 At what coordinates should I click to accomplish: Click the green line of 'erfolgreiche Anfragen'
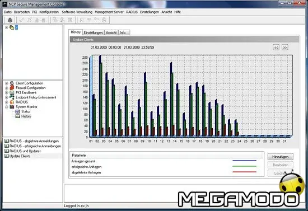pyautogui.click(x=244, y=166)
